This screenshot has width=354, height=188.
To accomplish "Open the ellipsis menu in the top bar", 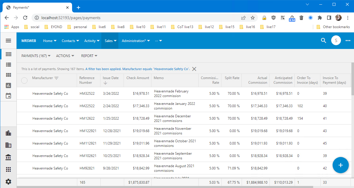I will pos(348,41).
